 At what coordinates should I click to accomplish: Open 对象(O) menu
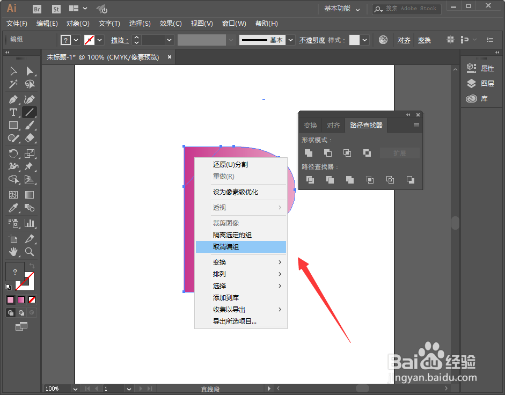click(78, 24)
